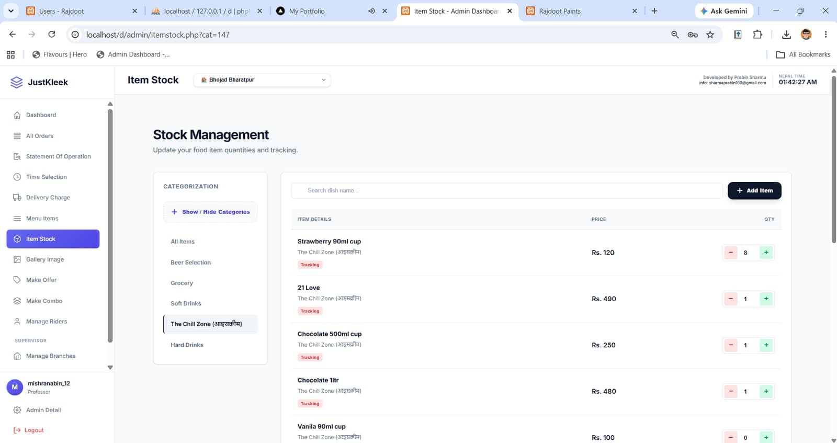This screenshot has width=837, height=443.
Task: Go to Delivery Charge settings
Action: pos(53,198)
